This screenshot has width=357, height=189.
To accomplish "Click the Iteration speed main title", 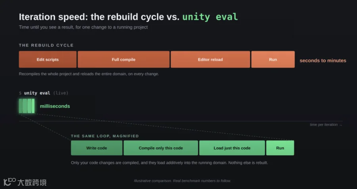I will pyautogui.click(x=129, y=17).
